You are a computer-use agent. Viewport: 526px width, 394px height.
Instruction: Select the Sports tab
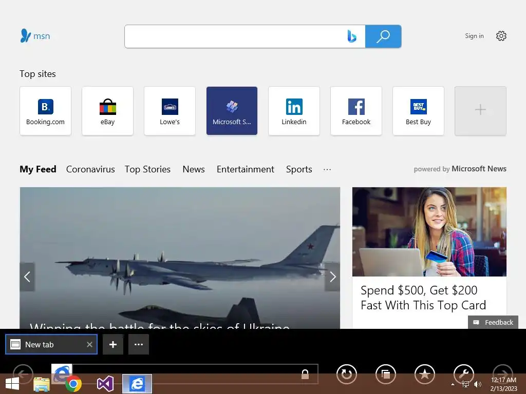click(x=299, y=169)
